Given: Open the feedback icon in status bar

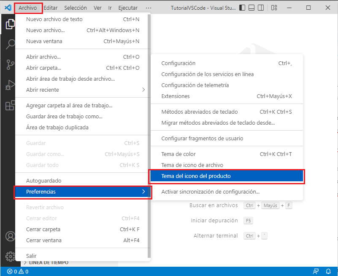Looking at the screenshot, I should point(316,271).
